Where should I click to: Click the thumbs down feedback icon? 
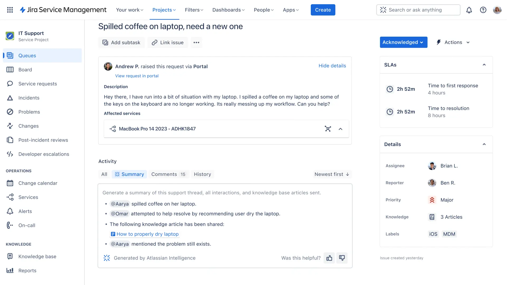[342, 258]
